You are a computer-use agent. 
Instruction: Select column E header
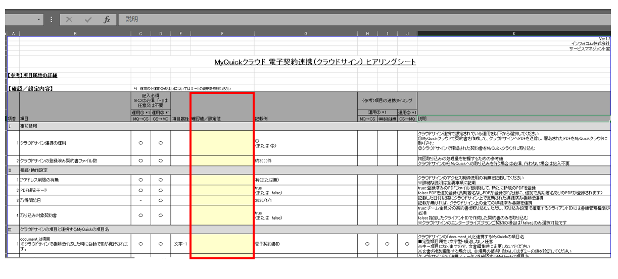[180, 34]
